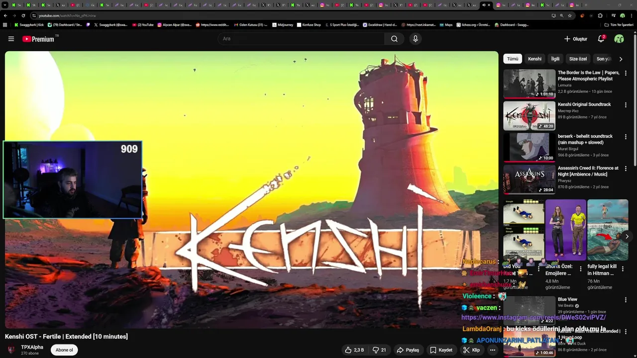Open Tüm Yer İşaretleri bookmarks folder
637x358 pixels.
coord(619,24)
